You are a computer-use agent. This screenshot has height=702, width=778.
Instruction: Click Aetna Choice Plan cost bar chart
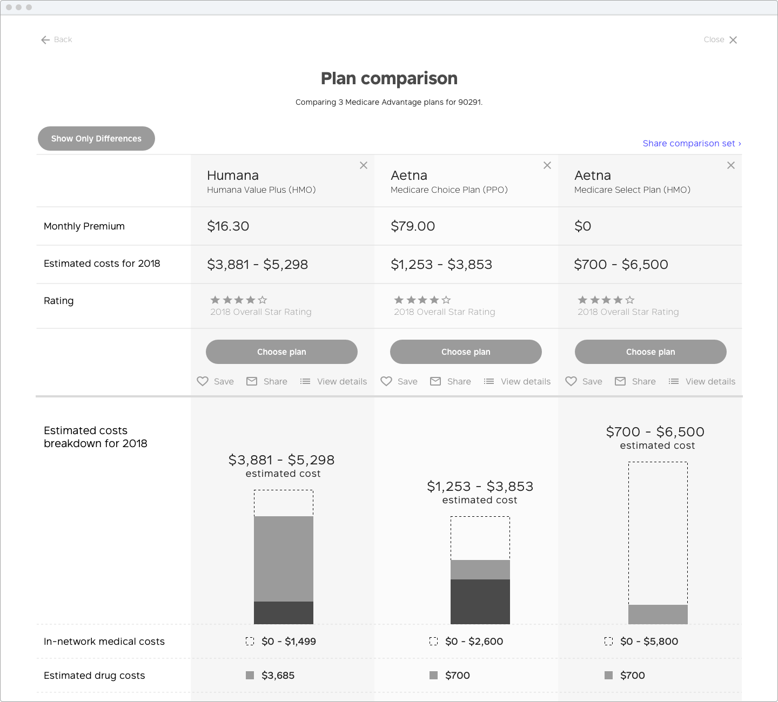coord(480,570)
